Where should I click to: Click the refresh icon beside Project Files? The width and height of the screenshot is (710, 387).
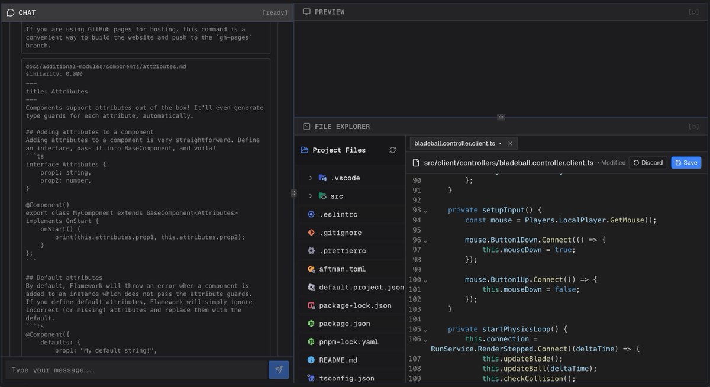pos(392,150)
